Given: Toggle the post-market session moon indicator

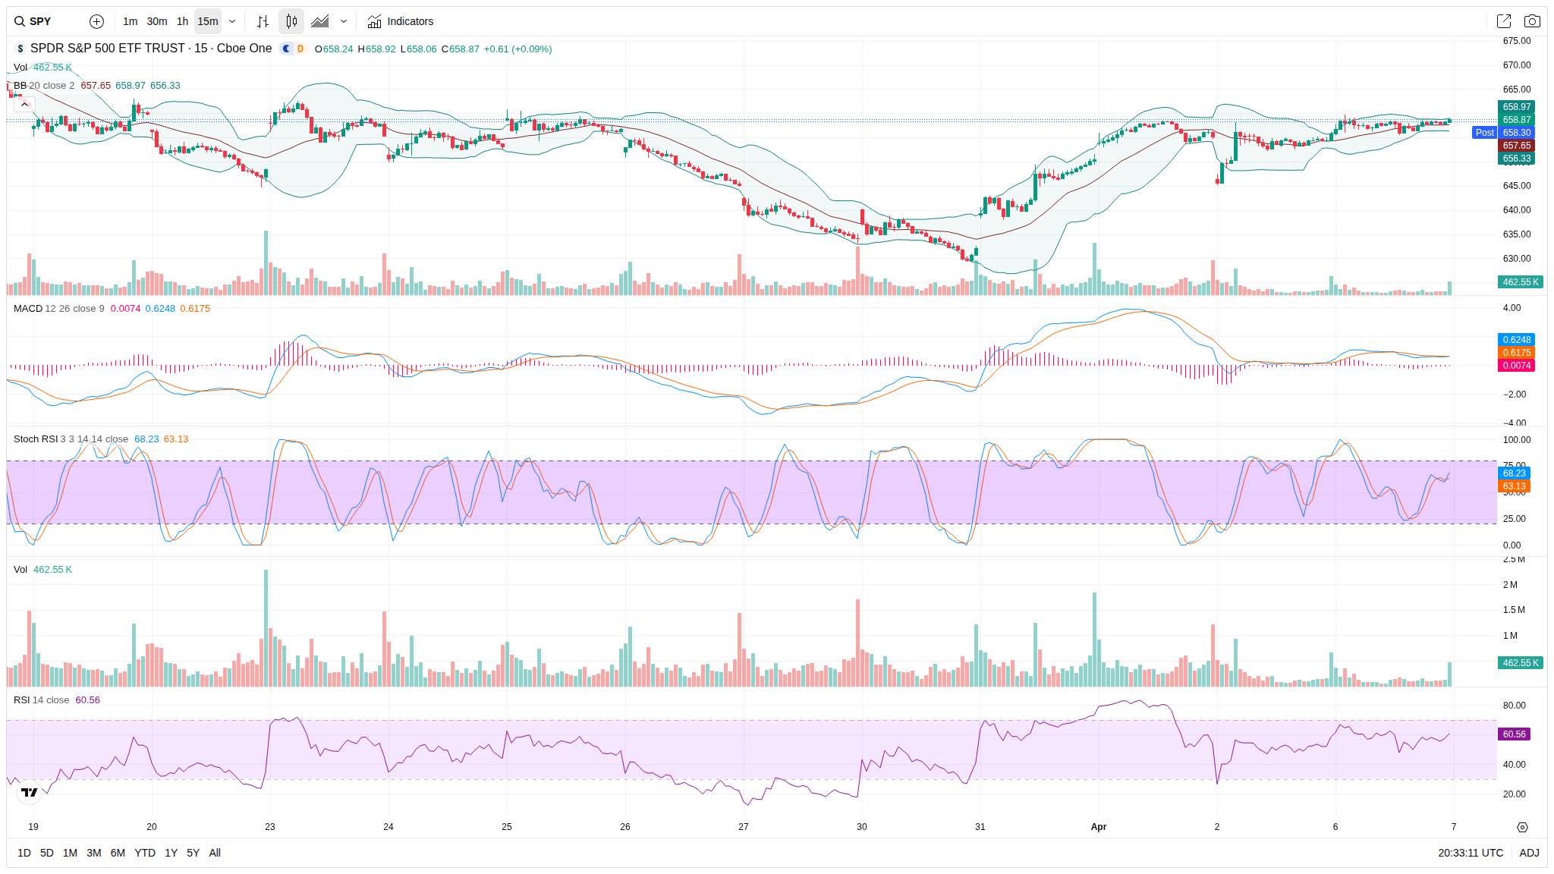Looking at the screenshot, I should 286,49.
